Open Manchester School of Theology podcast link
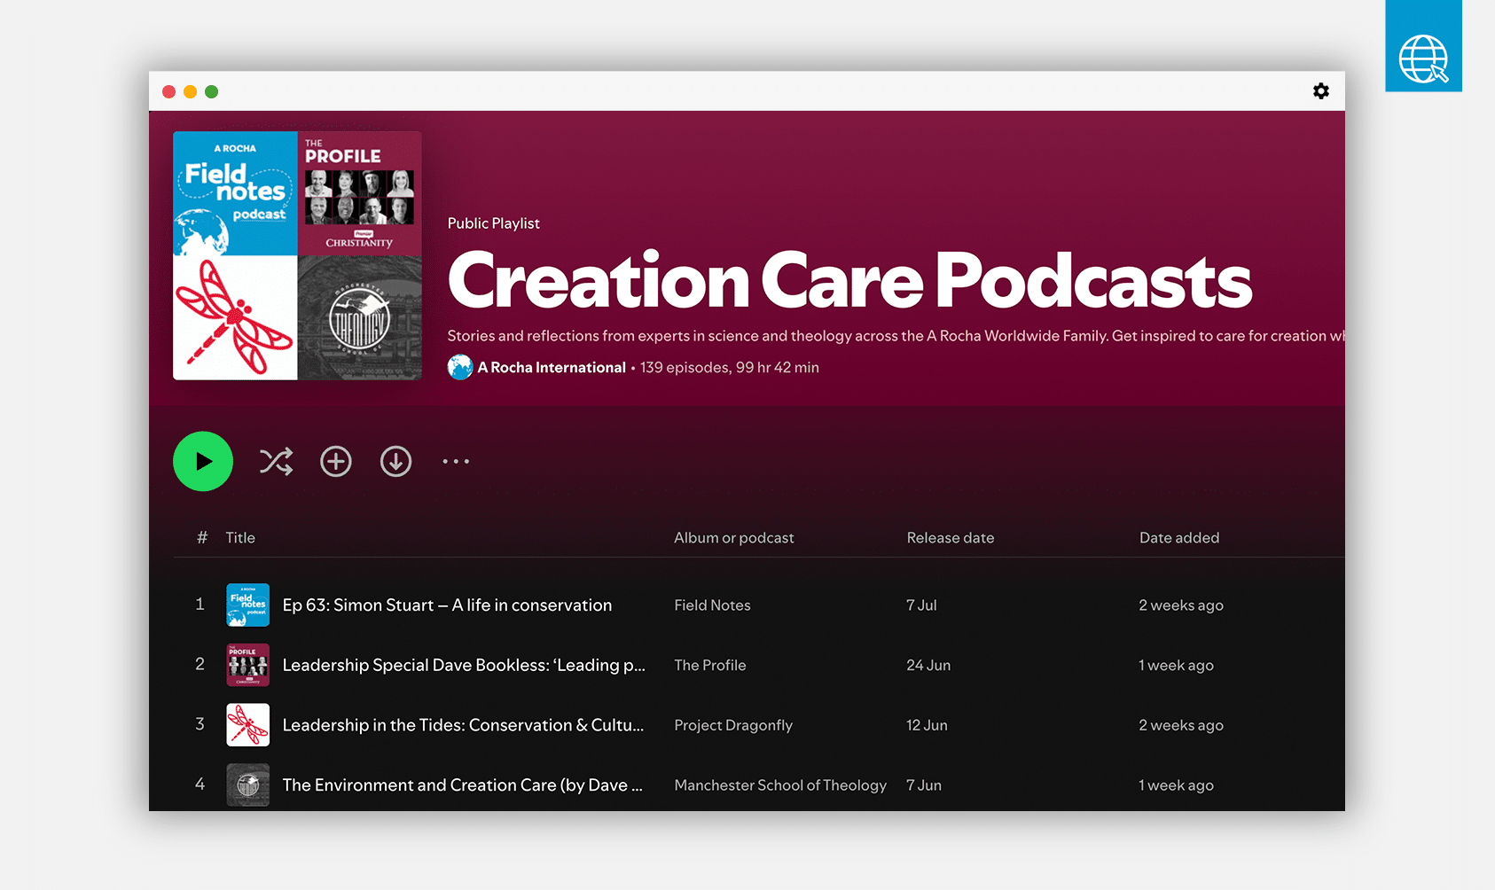 click(780, 785)
